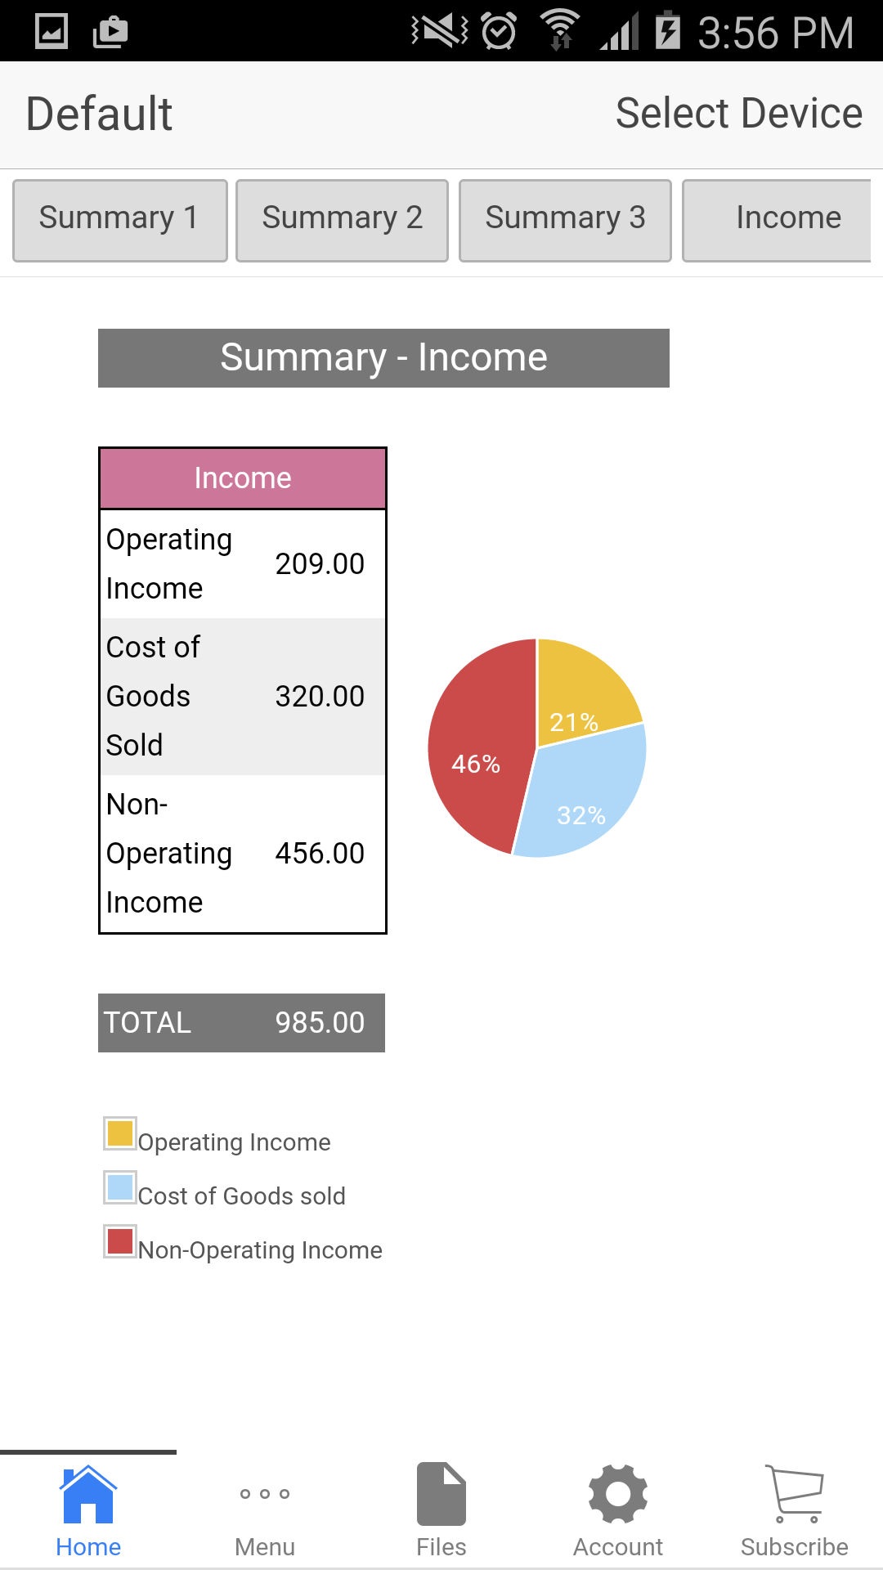The height and width of the screenshot is (1570, 883).
Task: Select the Summary 2 tab
Action: (342, 218)
